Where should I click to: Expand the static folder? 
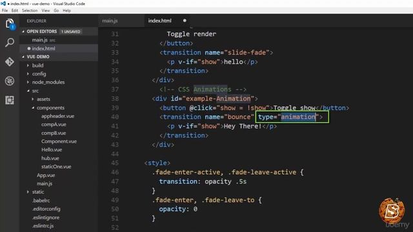(x=38, y=192)
